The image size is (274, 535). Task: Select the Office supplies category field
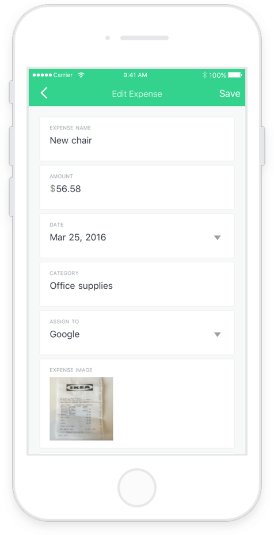[x=137, y=284]
